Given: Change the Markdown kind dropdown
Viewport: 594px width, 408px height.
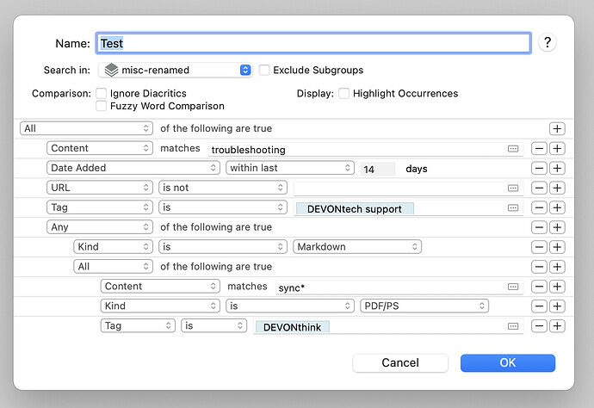Looking at the screenshot, I should click(356, 247).
